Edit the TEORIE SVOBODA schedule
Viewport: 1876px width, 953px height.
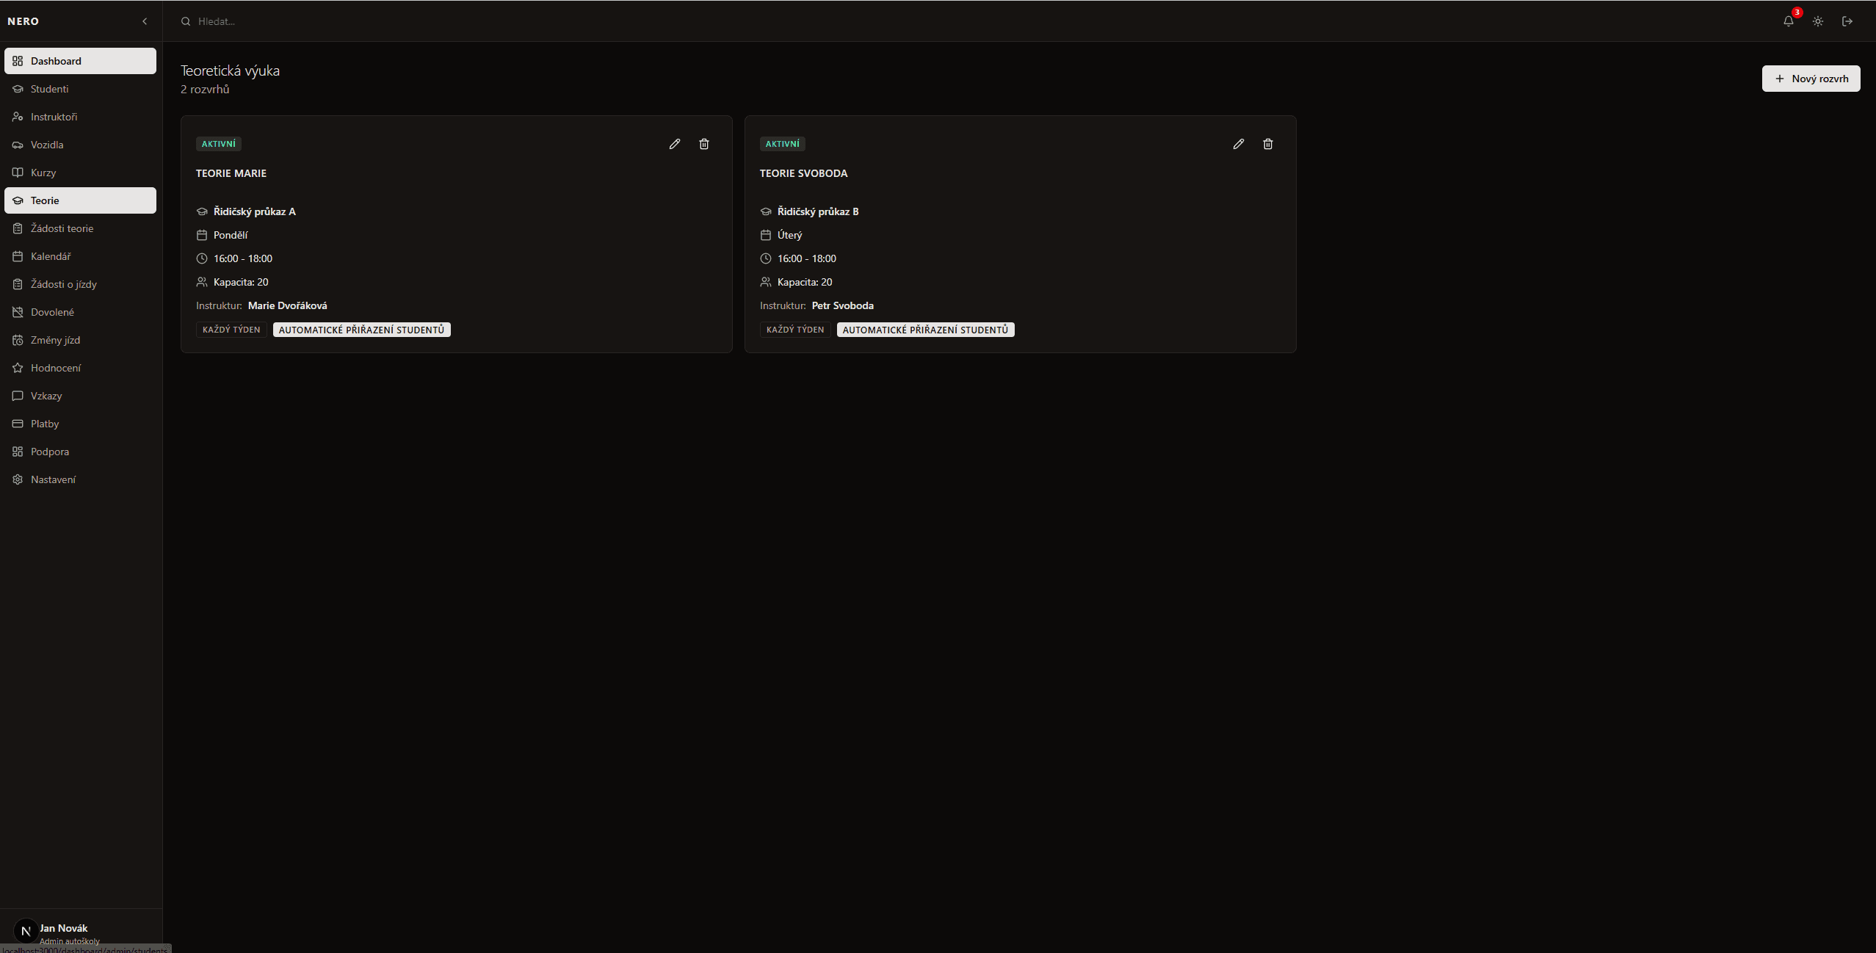[x=1238, y=144]
